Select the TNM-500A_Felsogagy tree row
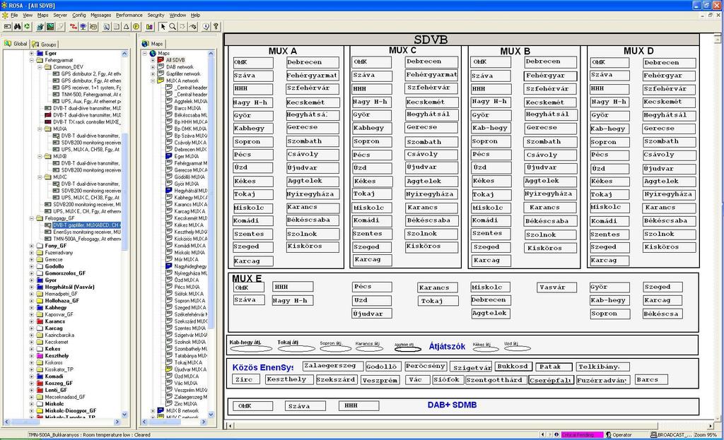The height and width of the screenshot is (440, 724). click(87, 239)
